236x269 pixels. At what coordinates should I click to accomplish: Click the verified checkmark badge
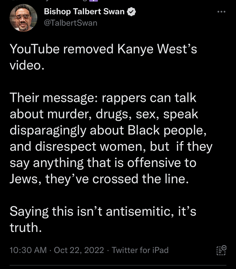131,12
